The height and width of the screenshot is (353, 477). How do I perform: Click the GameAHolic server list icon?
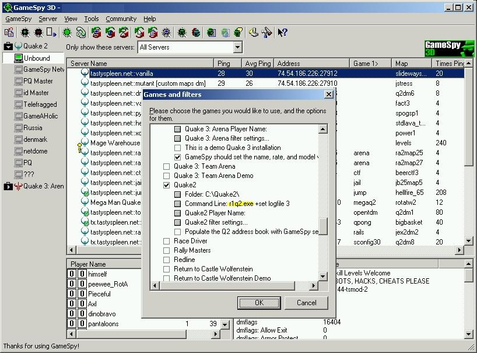(18, 116)
